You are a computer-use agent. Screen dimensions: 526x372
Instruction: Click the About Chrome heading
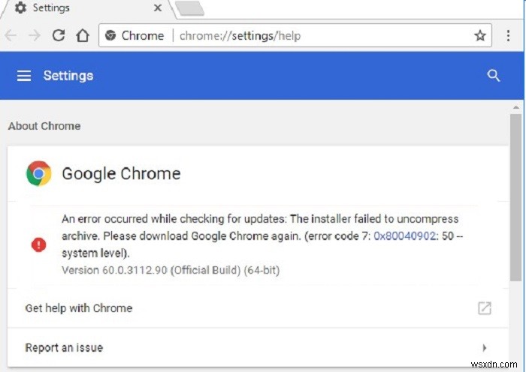[x=44, y=126]
